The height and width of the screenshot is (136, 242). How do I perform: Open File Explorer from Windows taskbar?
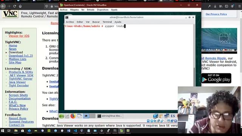16,131
